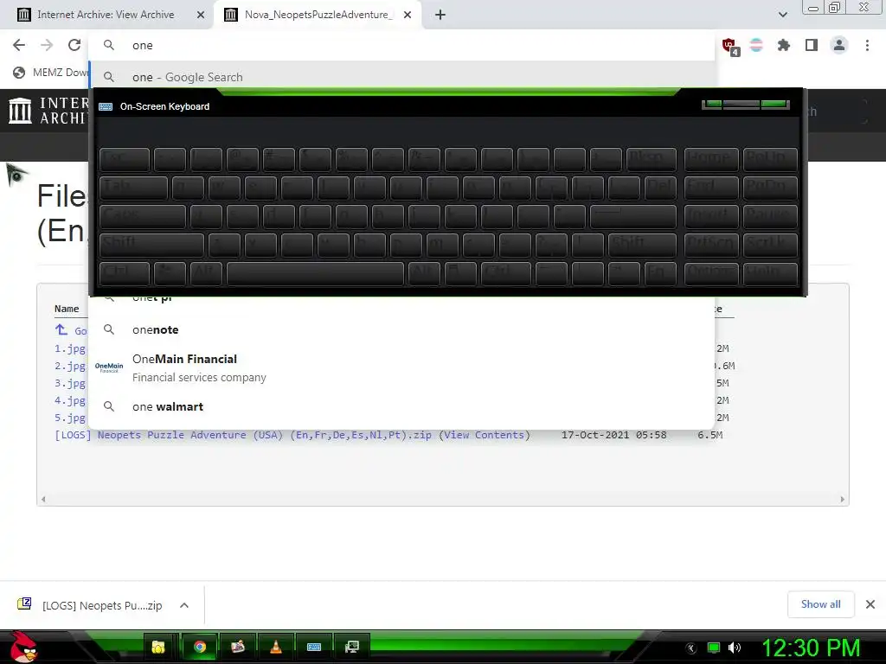Open the Angry Birds start button
886x664 pixels.
click(x=23, y=647)
